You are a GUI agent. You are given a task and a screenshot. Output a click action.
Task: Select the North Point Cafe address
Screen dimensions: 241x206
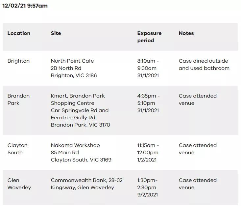(x=74, y=68)
